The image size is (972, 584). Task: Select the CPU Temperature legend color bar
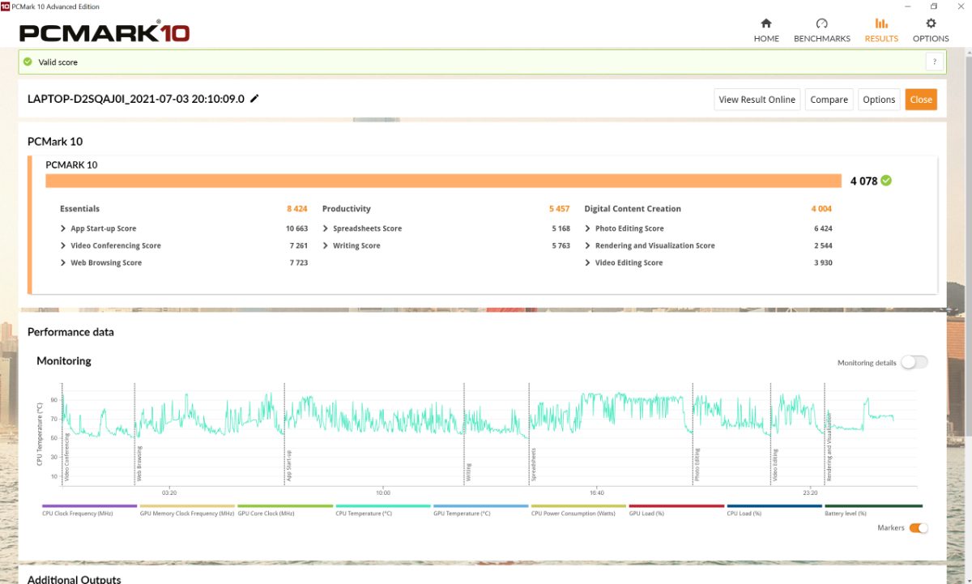point(382,506)
